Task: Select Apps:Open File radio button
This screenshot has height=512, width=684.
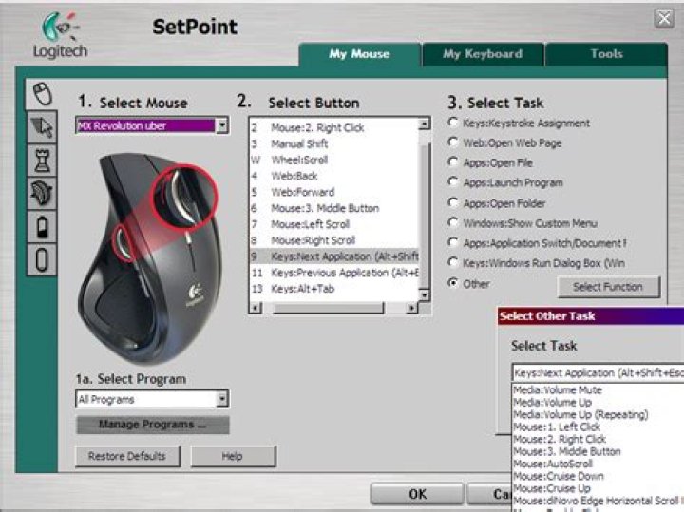Action: (453, 162)
